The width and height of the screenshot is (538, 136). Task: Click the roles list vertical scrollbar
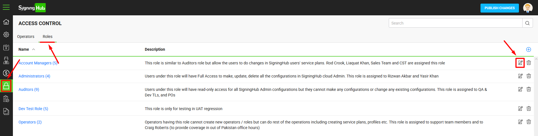(536, 96)
